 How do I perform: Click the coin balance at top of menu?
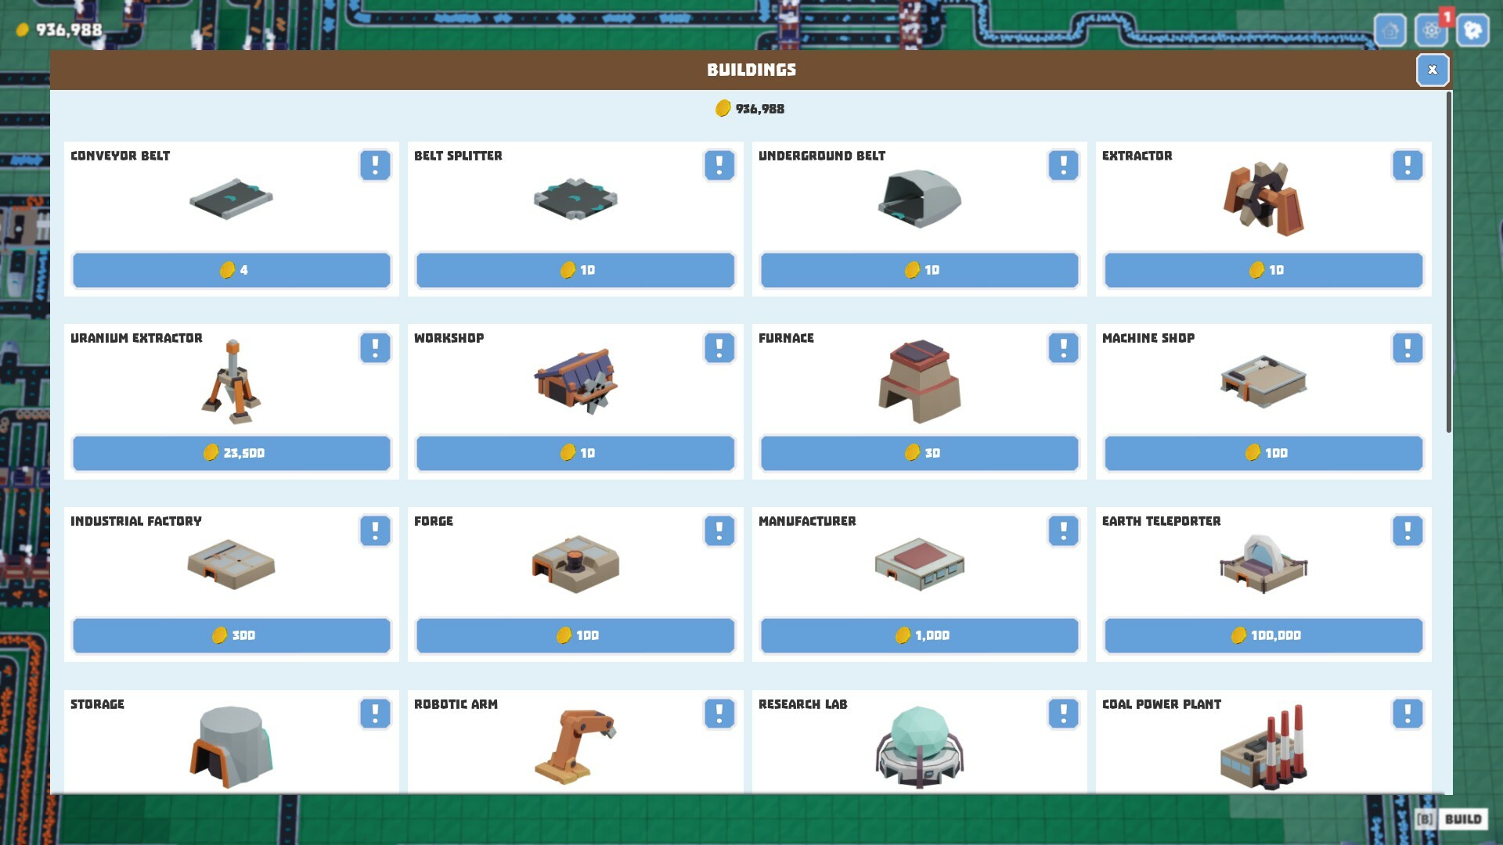(751, 109)
